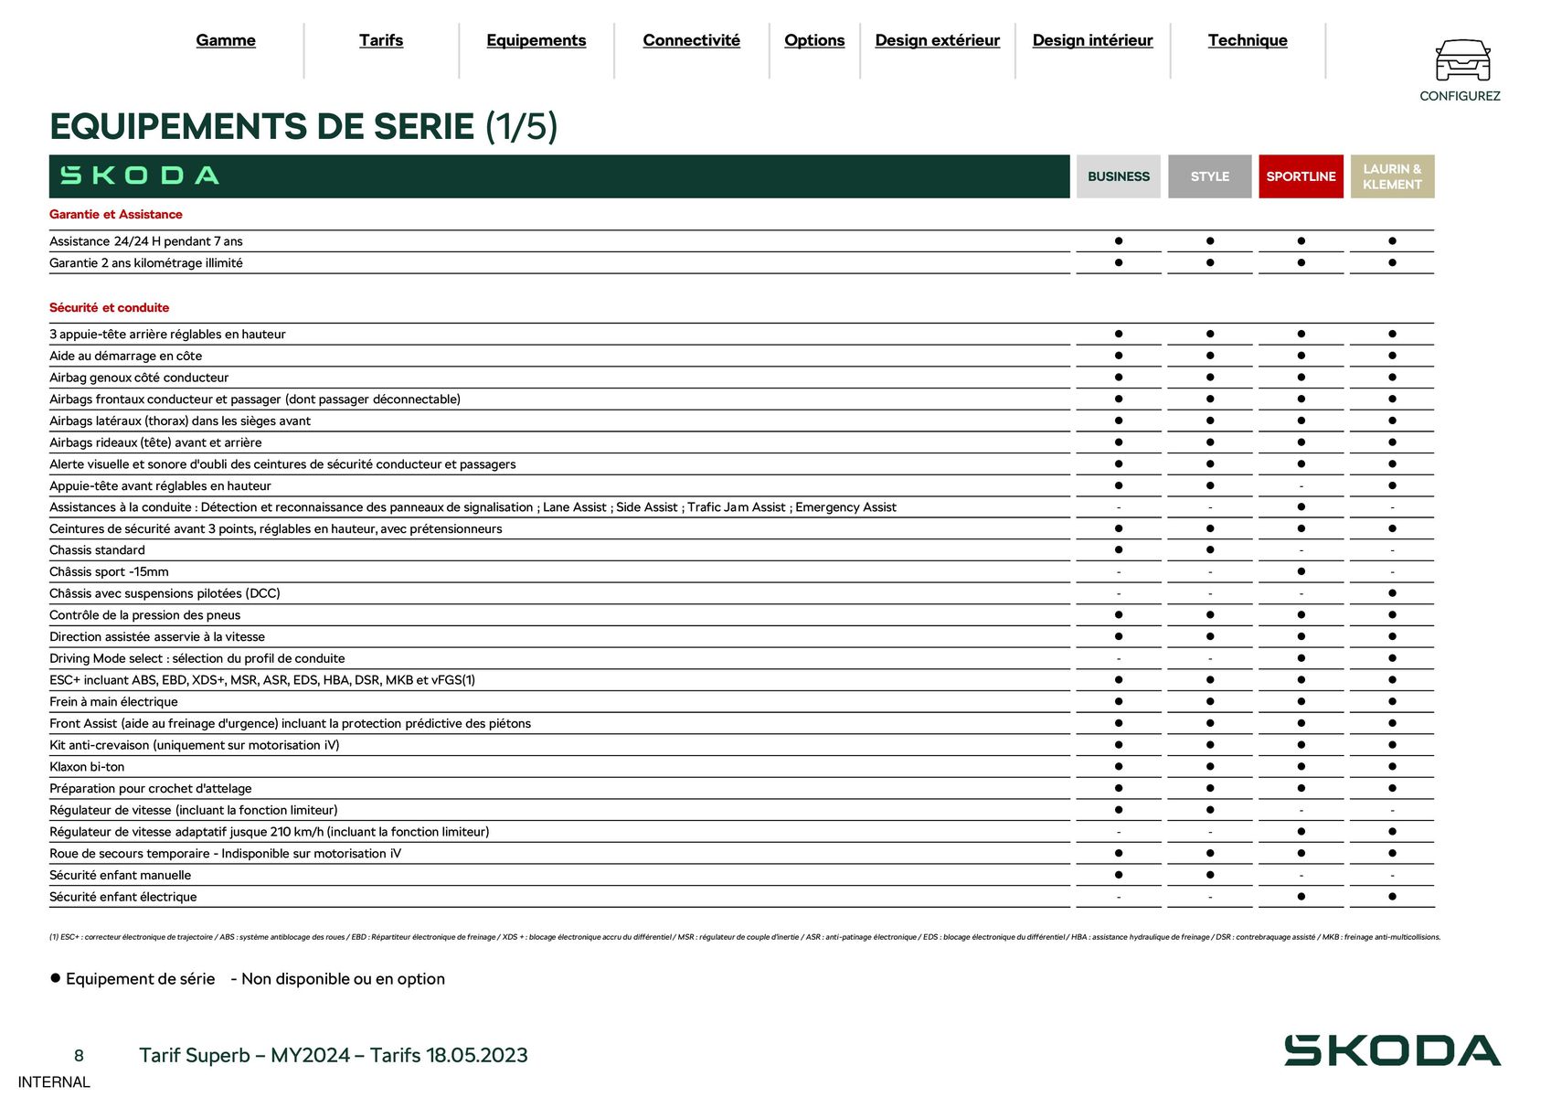Click 'Appuie-tête avant réglables en hauteur'
The height and width of the screenshot is (1097, 1551).
[x=161, y=486]
